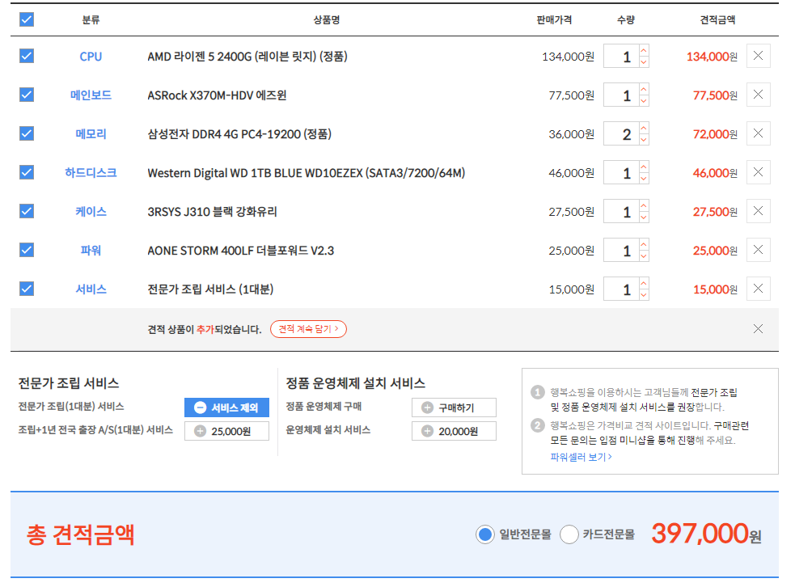Viewport: 795px width, 587px height.
Task: Increase CPU quantity with up arrow
Action: click(644, 50)
